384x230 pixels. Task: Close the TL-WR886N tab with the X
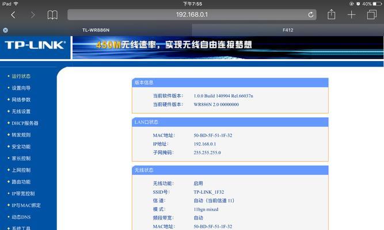pyautogui.click(x=5, y=30)
